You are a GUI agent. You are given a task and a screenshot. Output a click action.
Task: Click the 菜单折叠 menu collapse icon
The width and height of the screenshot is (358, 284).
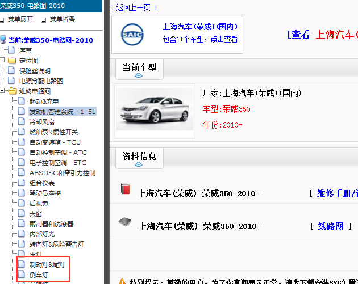(x=43, y=20)
